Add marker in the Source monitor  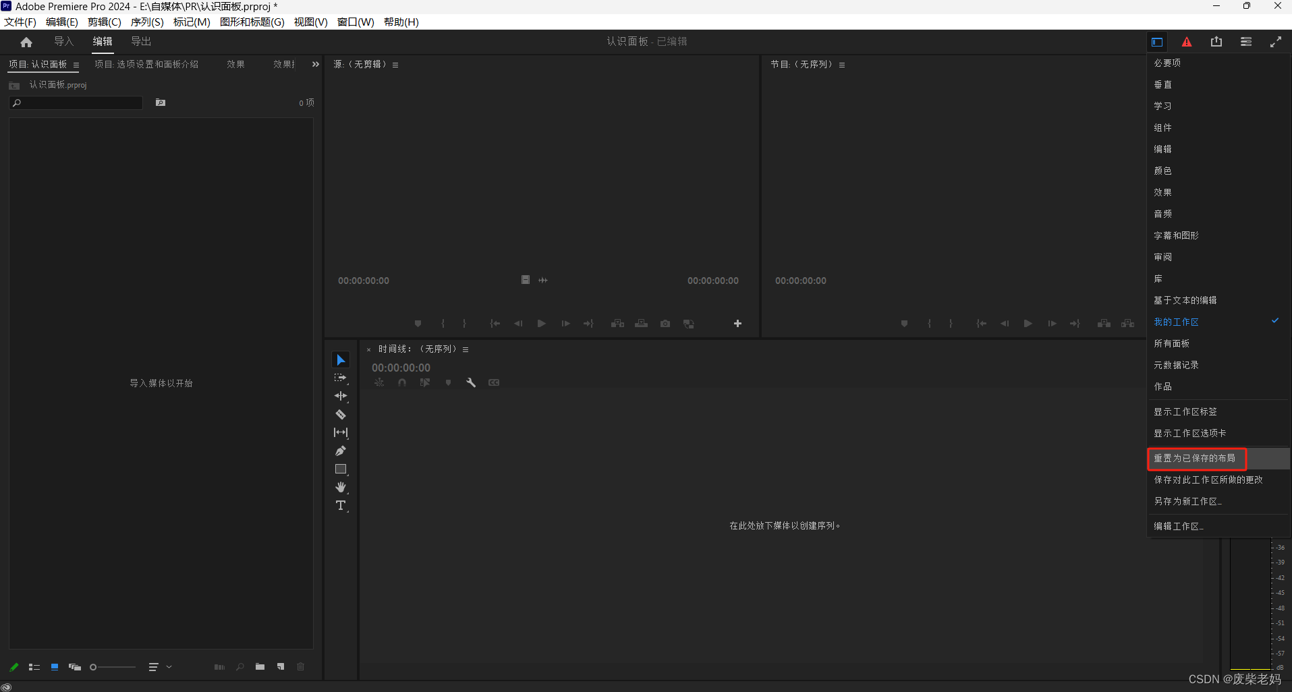[418, 324]
